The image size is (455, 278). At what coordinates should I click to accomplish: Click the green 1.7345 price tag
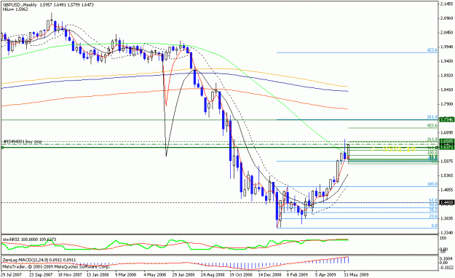(x=446, y=119)
